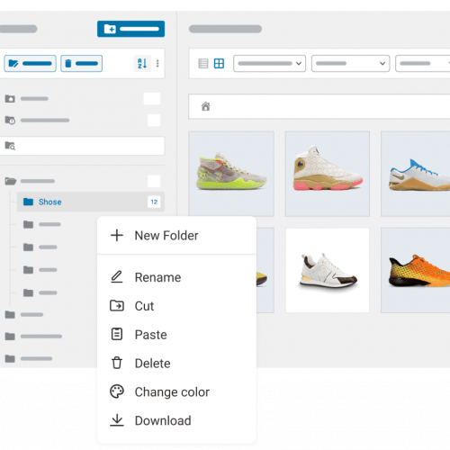The width and height of the screenshot is (450, 450).
Task: Click the clipboard icon beside Paste
Action: 117,334
